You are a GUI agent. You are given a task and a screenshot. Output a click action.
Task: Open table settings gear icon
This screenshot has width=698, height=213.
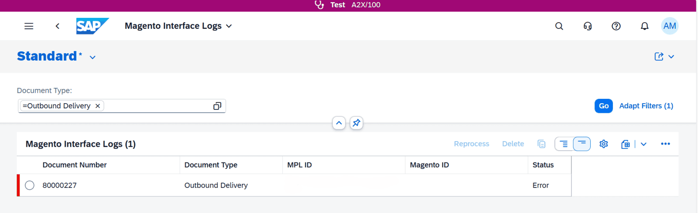[604, 144]
